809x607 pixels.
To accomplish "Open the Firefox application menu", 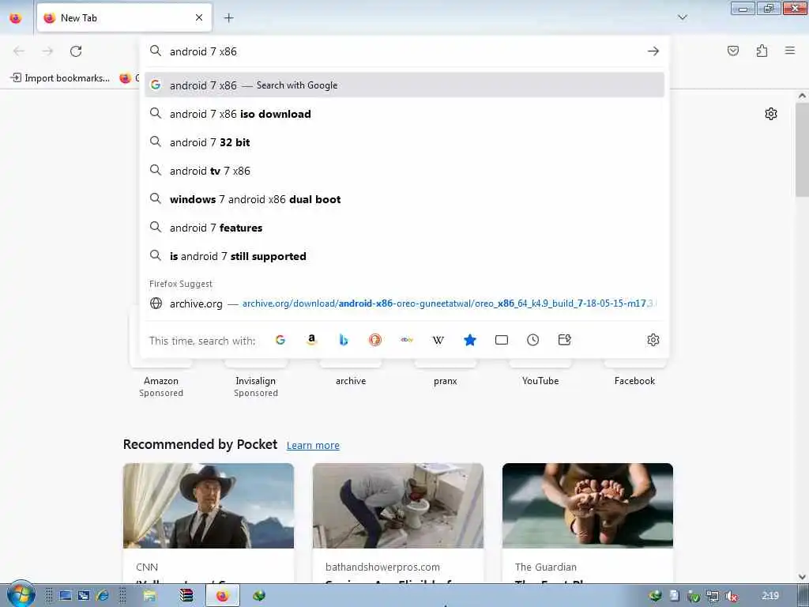I will click(x=790, y=51).
